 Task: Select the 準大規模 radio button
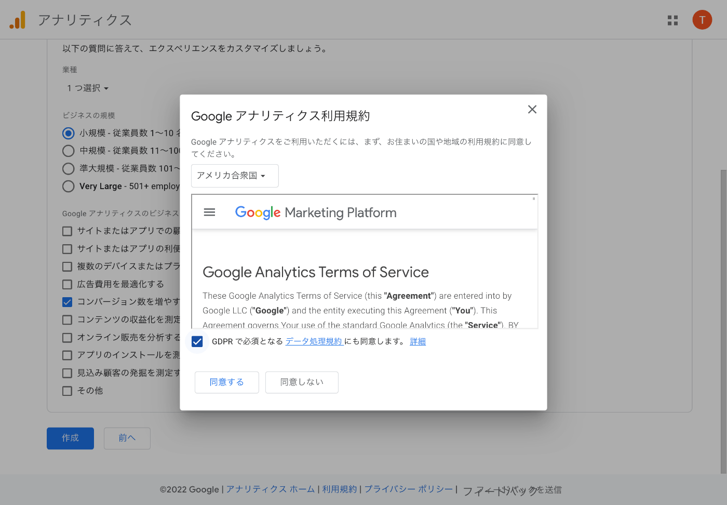coord(69,168)
